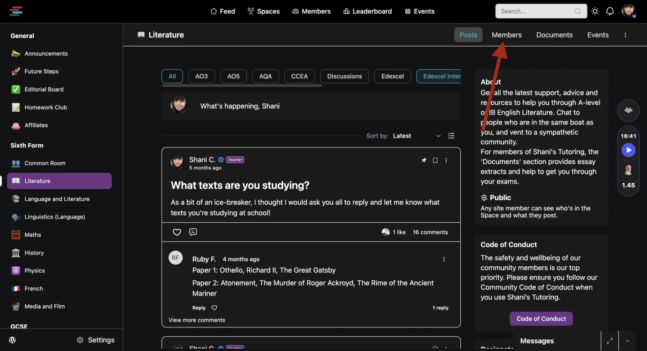Click the topic filter horizontal scrollbar

(242, 85)
